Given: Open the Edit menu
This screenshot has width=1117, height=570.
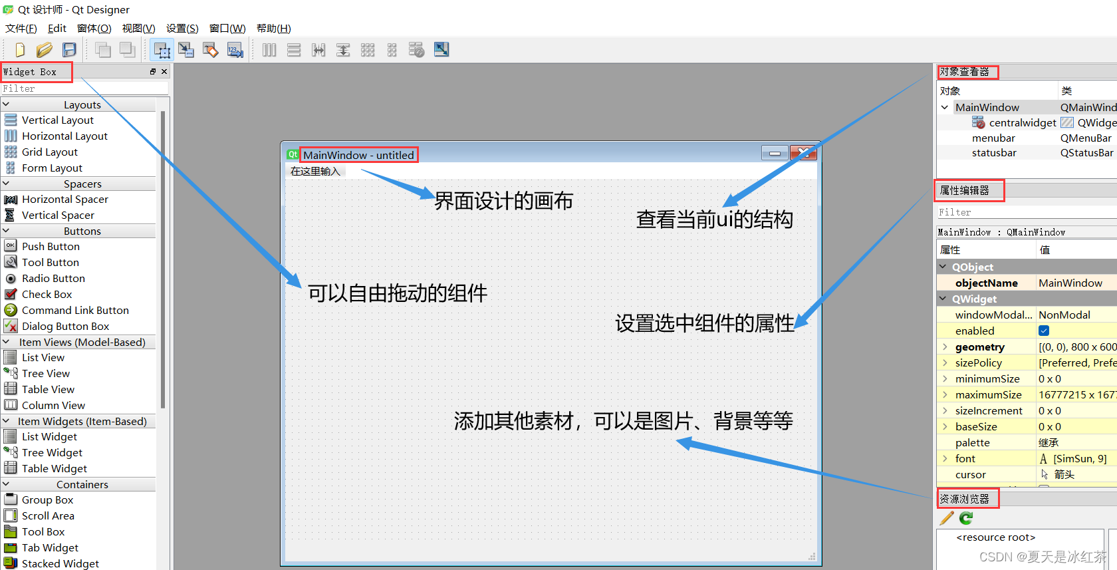Looking at the screenshot, I should [x=57, y=28].
